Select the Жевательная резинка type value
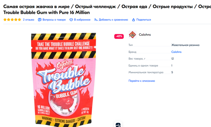The width and height of the screenshot is (211, 127). click(185, 45)
